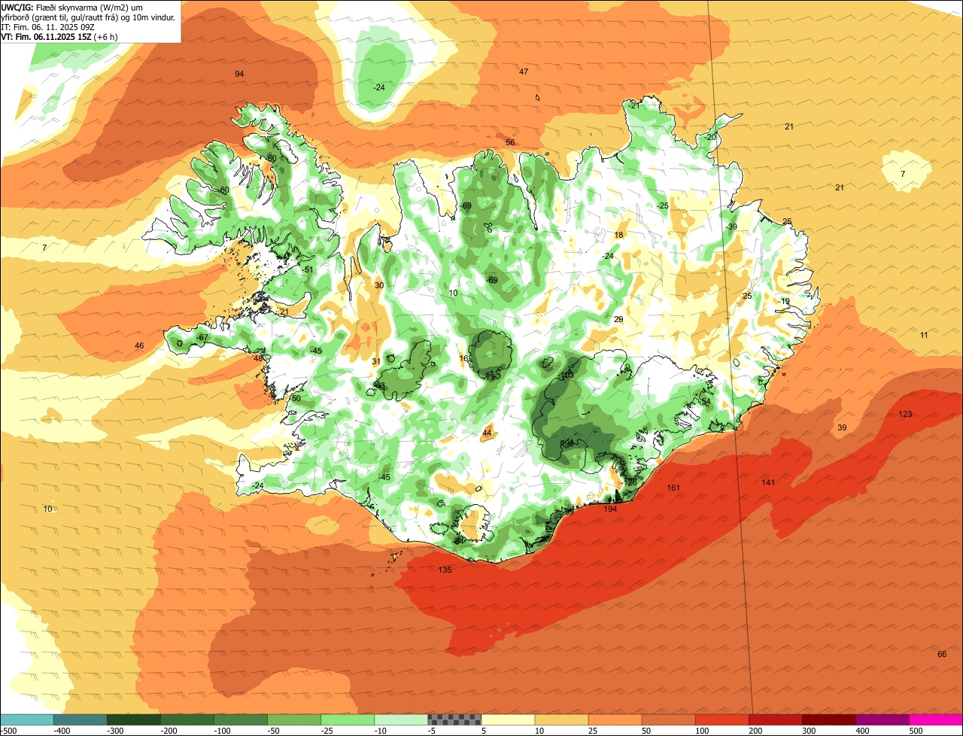This screenshot has height=736, width=963.
Task: Click the green legend swatch between -100 and -50
Action: [x=241, y=719]
